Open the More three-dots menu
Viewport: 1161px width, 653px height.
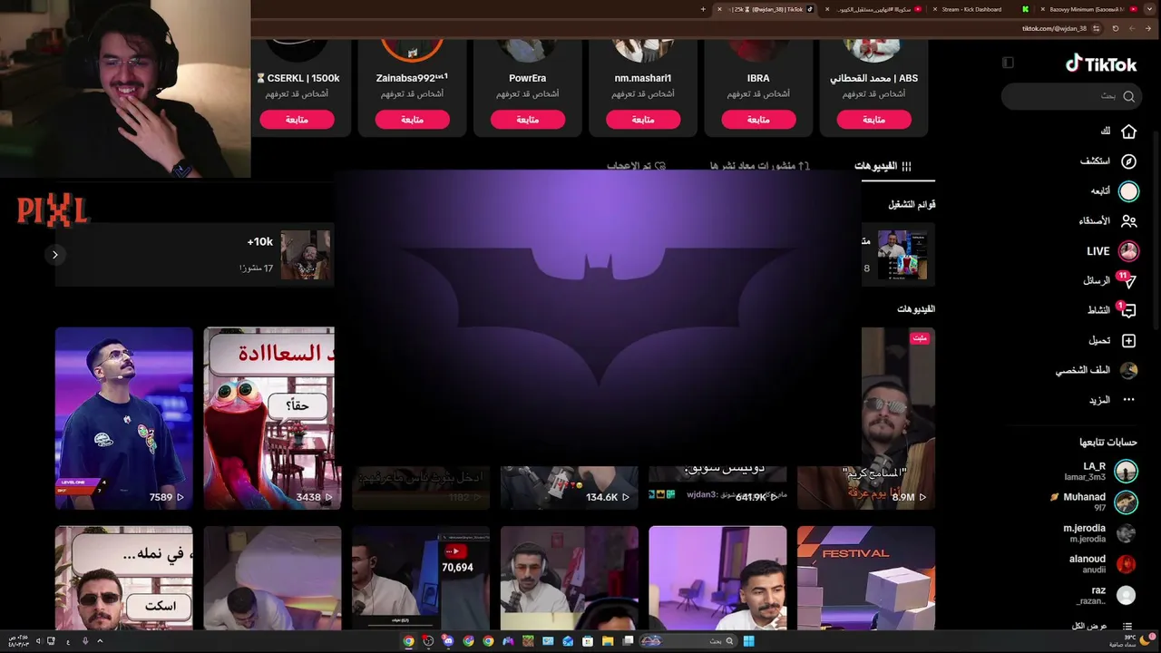1128,400
